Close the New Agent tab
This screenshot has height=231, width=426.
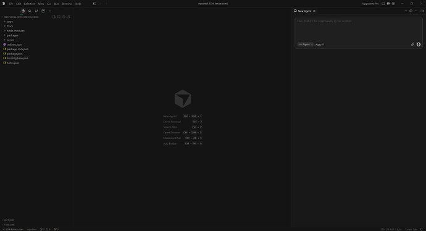[x=314, y=11]
